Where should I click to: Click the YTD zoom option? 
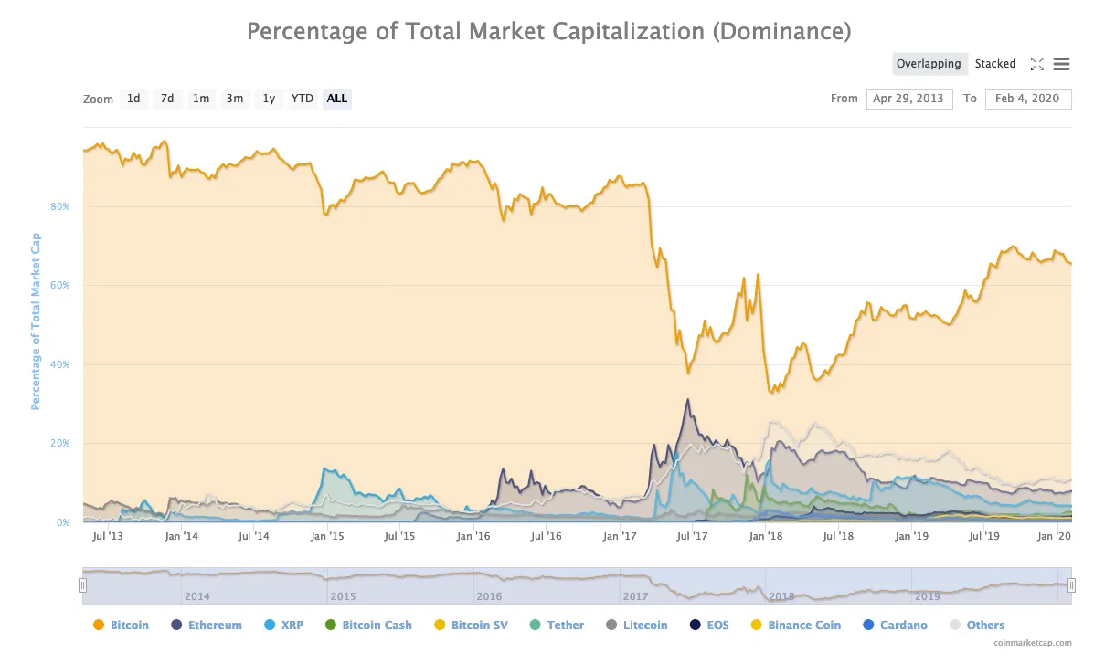[x=302, y=99]
